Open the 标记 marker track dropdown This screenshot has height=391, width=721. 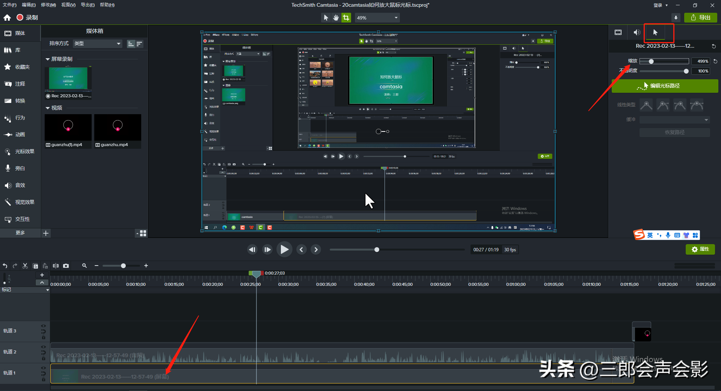[x=47, y=290]
